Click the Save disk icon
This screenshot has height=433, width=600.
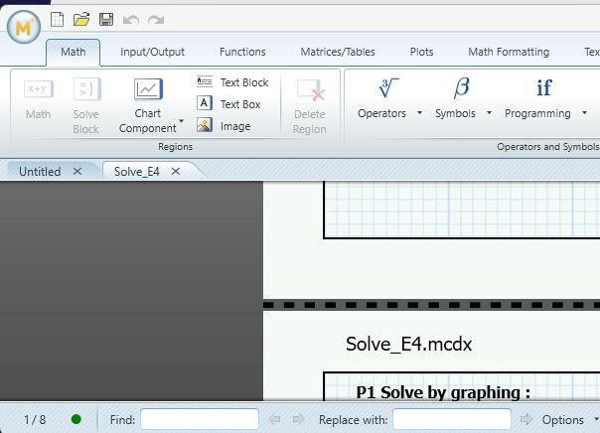[x=105, y=19]
